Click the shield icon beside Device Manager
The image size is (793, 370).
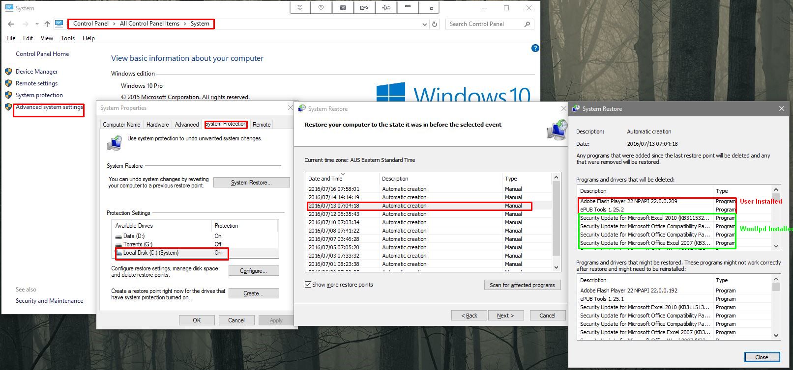point(8,72)
